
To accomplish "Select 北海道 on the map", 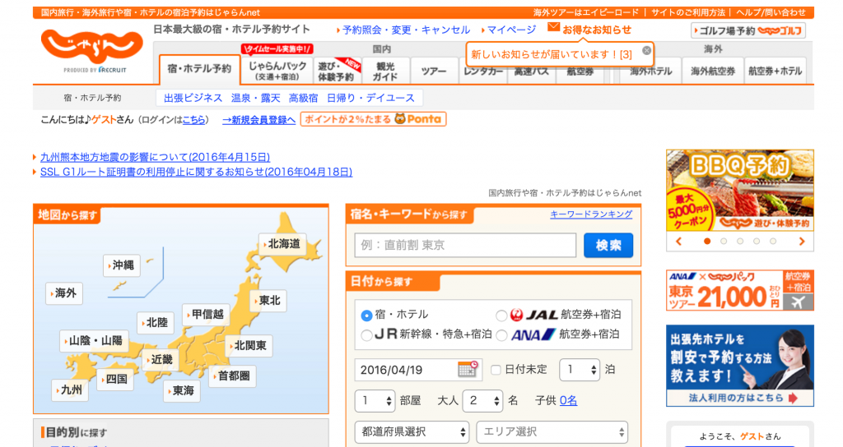I will pos(282,244).
